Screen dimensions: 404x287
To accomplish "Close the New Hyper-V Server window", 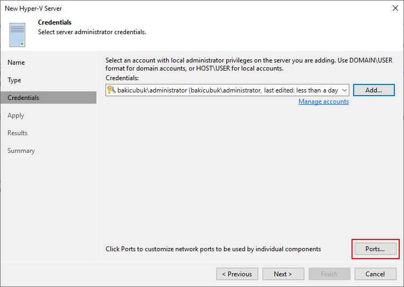I will tap(395, 8).
